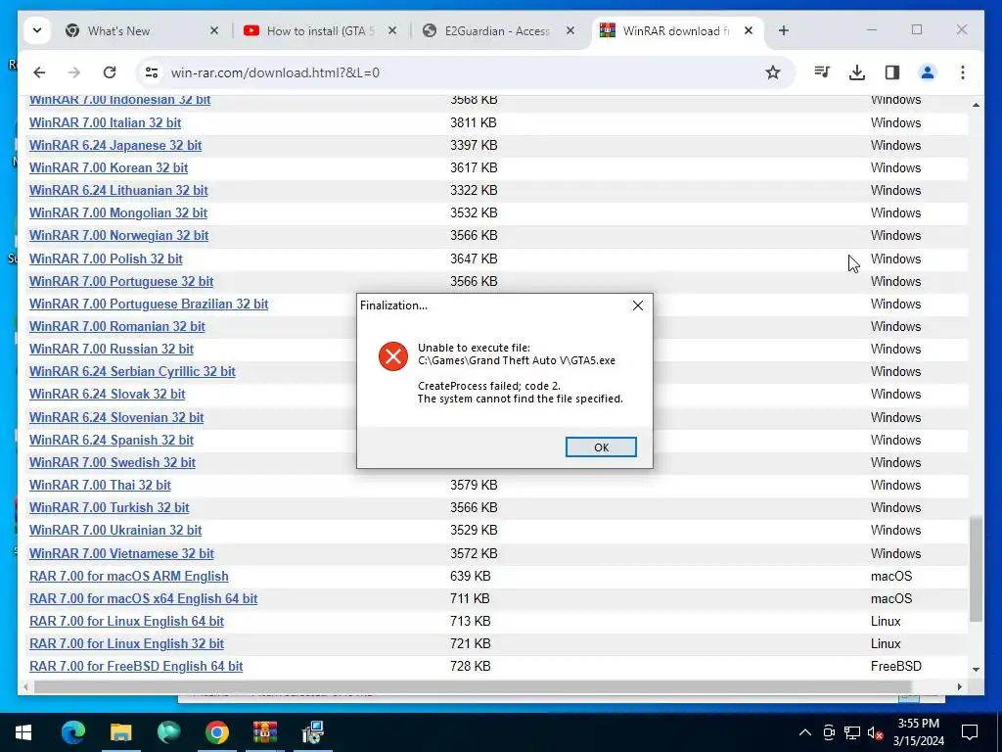Open Chrome downloads icon
Image resolution: width=1002 pixels, height=752 pixels.
[857, 72]
